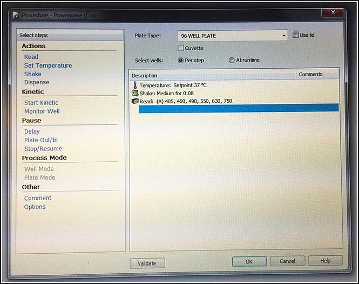Insert a Delay pause step

[32, 131]
